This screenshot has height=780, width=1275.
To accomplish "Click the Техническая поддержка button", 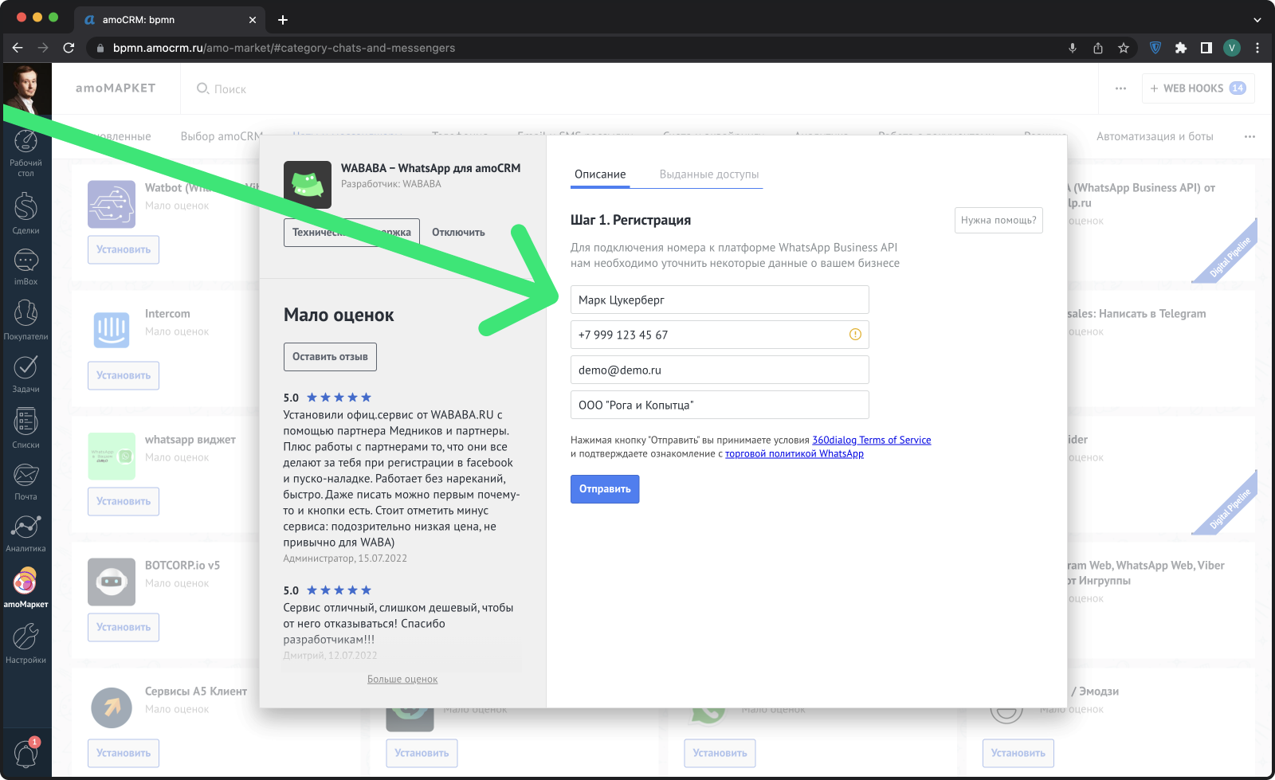I will pos(351,232).
